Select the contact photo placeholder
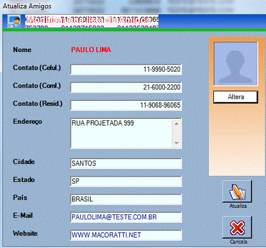The height and width of the screenshot is (248, 266). coord(236,63)
